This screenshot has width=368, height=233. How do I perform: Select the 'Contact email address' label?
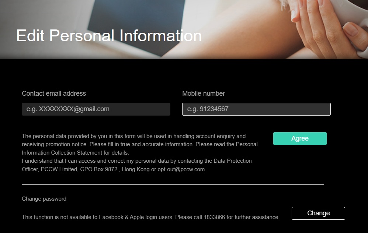click(x=54, y=93)
